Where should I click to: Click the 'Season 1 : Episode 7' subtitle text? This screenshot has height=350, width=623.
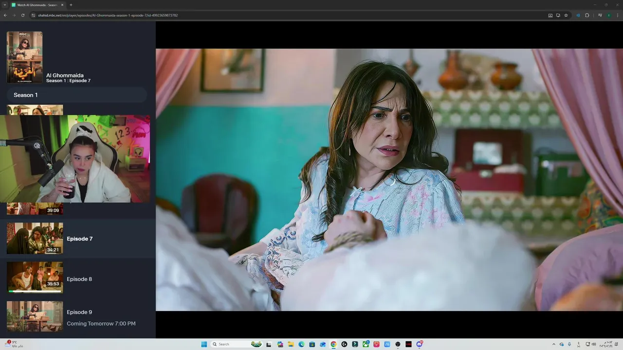(x=68, y=81)
